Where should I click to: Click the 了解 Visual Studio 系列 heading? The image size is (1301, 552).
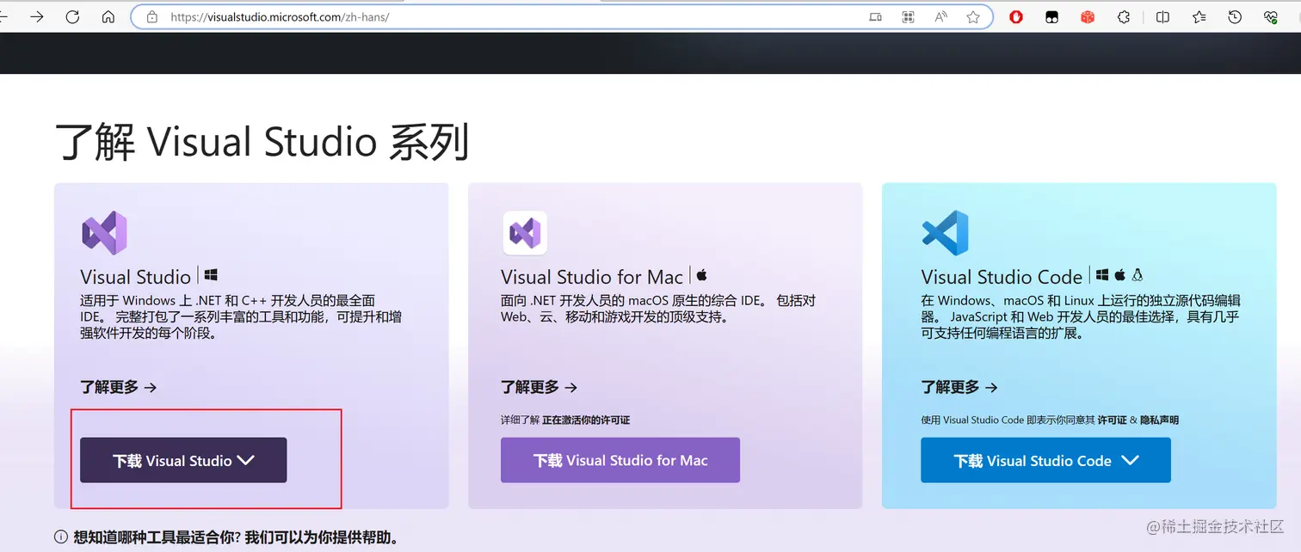262,141
